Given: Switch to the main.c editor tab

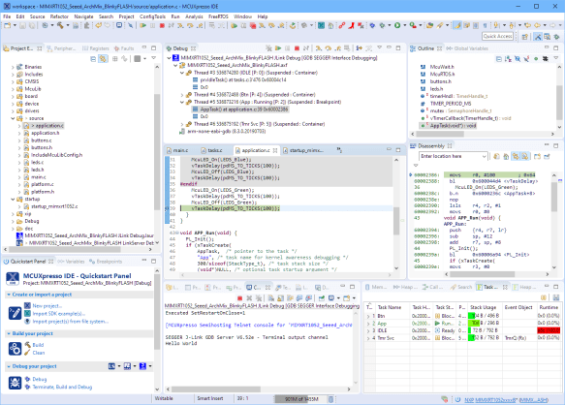Looking at the screenshot, I should click(x=180, y=150).
